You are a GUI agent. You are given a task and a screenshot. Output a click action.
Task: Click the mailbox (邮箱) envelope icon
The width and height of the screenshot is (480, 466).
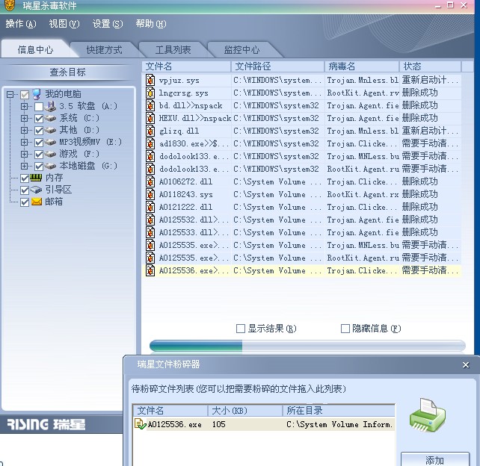(37, 202)
